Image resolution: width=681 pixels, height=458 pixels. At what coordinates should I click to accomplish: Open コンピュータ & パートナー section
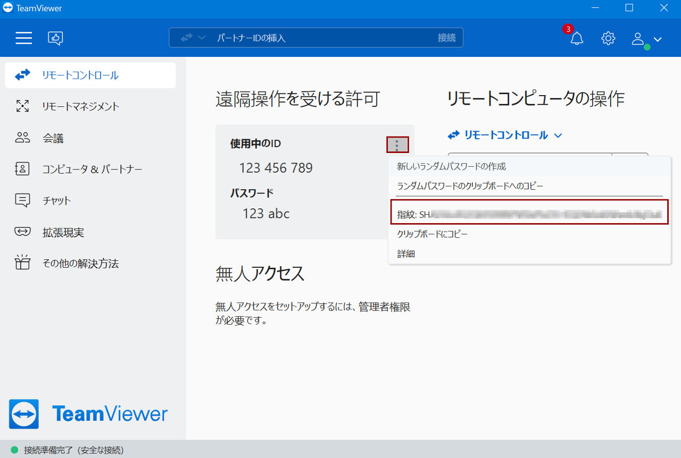(x=90, y=169)
